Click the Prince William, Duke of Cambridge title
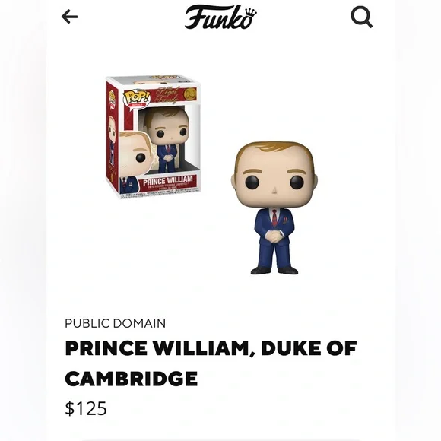Screen dimensions: 441x441 point(211,363)
